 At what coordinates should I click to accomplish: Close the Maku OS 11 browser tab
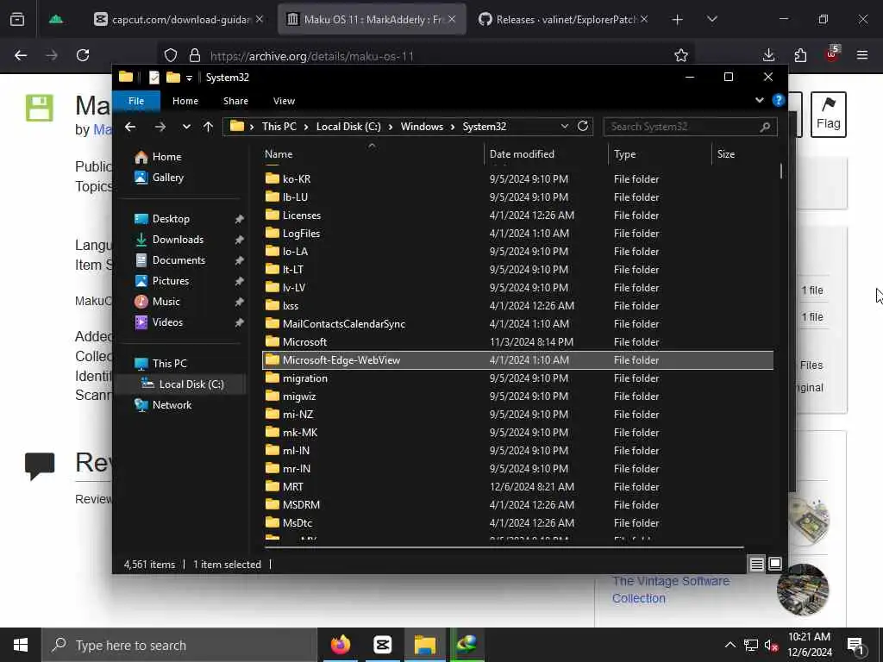(x=452, y=19)
